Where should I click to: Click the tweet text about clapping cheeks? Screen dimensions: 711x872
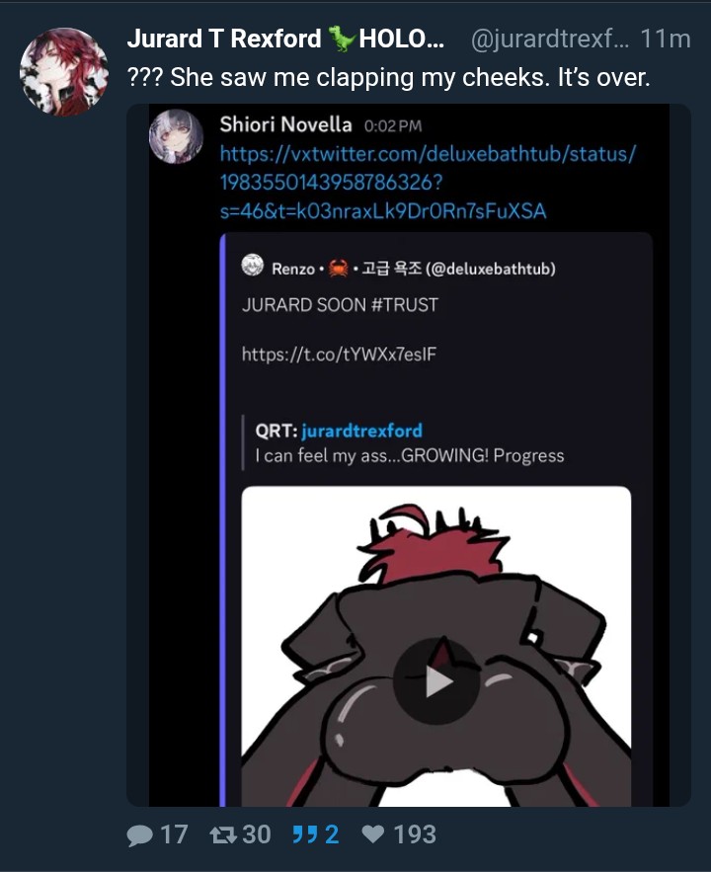(x=388, y=77)
